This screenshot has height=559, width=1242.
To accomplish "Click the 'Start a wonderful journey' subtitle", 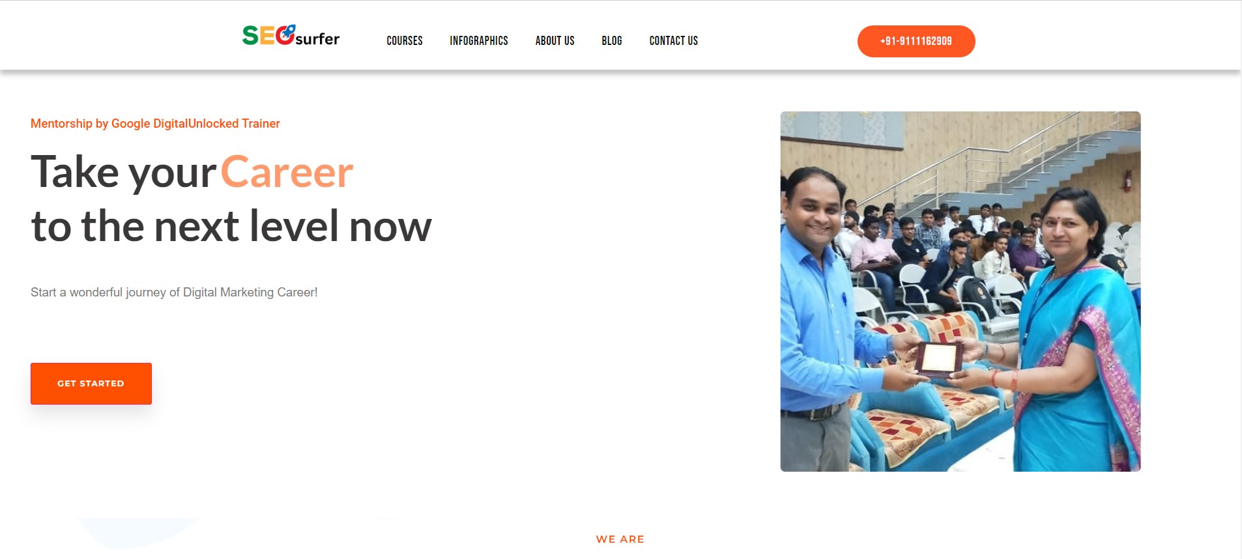I will click(174, 293).
